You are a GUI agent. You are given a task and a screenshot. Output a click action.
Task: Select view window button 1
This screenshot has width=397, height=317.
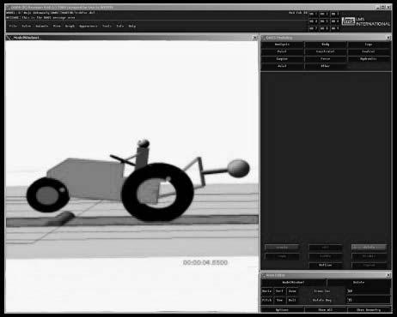tap(314, 14)
